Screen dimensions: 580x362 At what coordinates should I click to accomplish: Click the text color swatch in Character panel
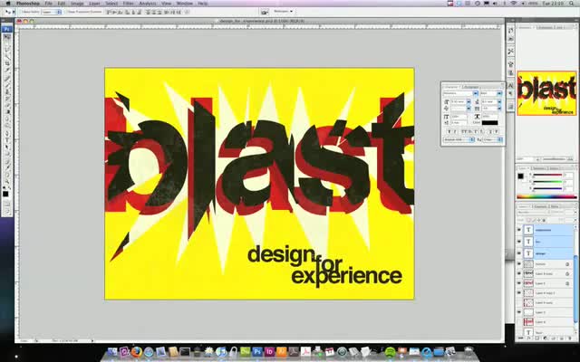[x=490, y=122]
